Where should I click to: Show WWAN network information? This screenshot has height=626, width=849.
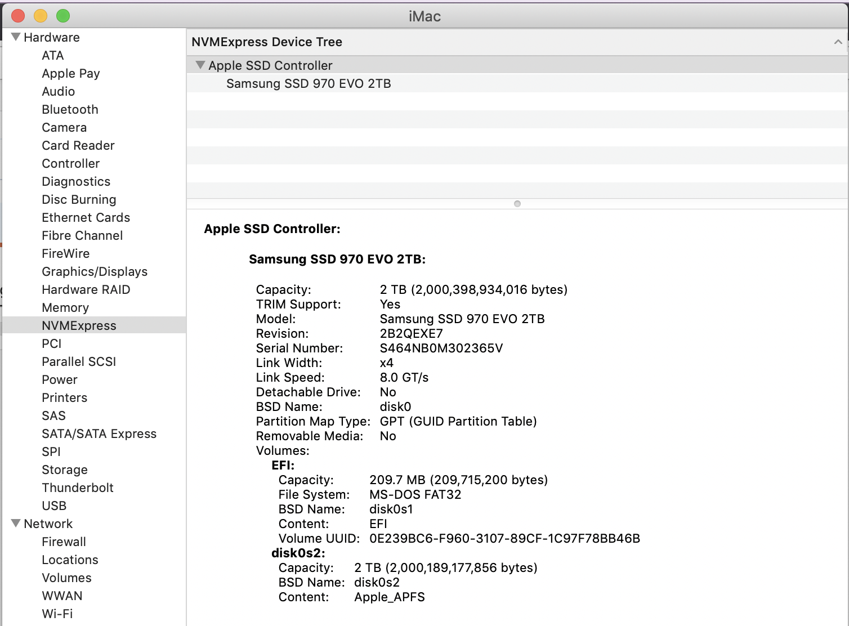(62, 596)
